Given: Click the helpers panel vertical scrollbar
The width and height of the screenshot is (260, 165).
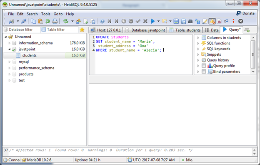Looking at the screenshot, I should pyautogui.click(x=253, y=54).
